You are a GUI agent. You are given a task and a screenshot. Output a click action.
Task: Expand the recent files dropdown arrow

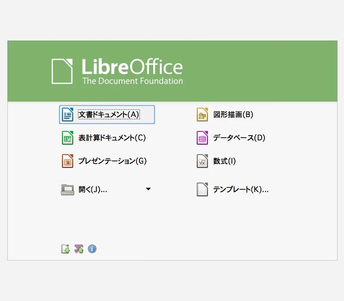(x=148, y=189)
